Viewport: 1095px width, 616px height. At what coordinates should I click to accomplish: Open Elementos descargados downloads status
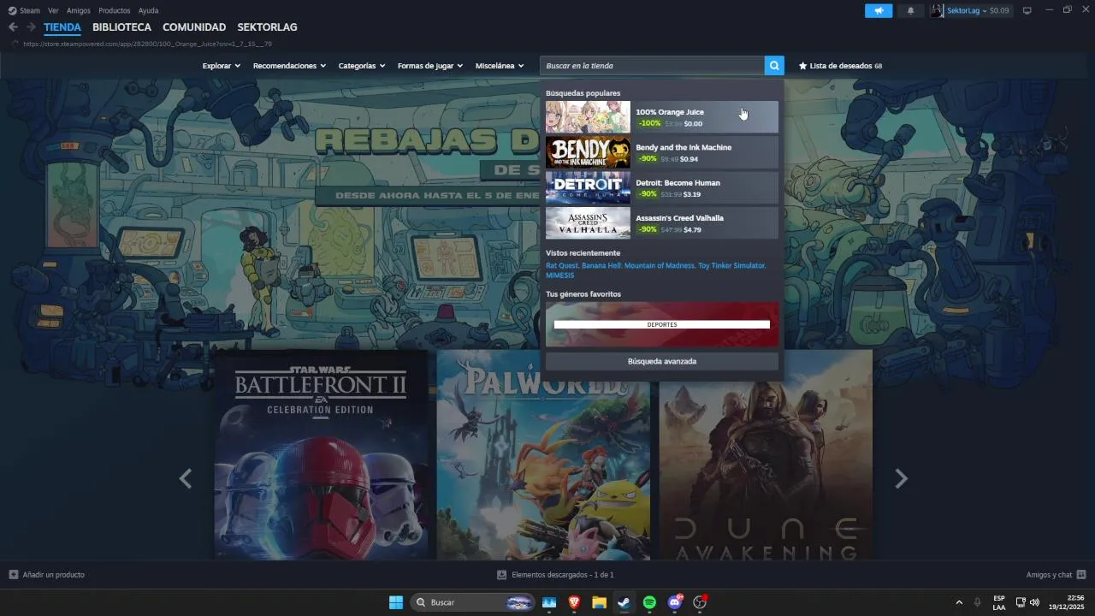pos(562,575)
